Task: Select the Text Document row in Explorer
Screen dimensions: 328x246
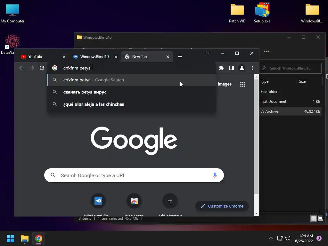Action: [290, 102]
